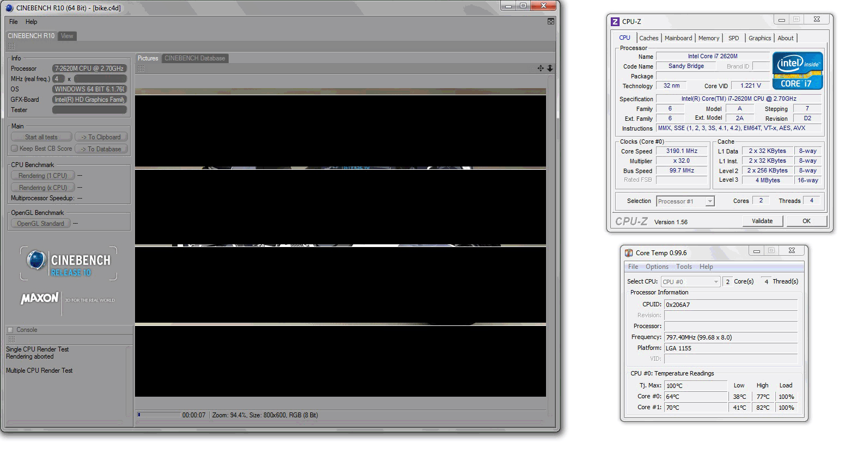
Task: Click the grip handle below the CINEBENCH R10 tab
Action: tap(11, 47)
